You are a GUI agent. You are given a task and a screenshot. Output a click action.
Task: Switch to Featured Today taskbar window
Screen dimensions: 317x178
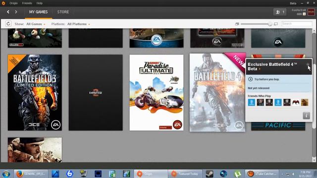tap(185, 174)
